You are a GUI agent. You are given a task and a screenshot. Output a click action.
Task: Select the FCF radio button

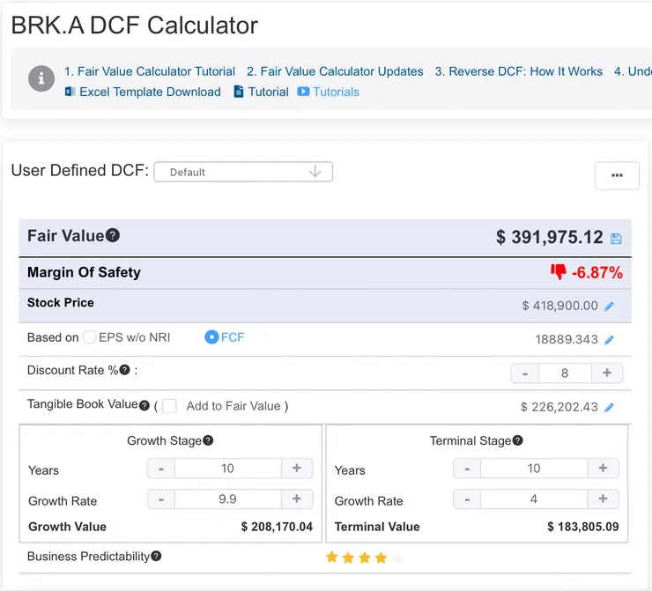coord(211,336)
